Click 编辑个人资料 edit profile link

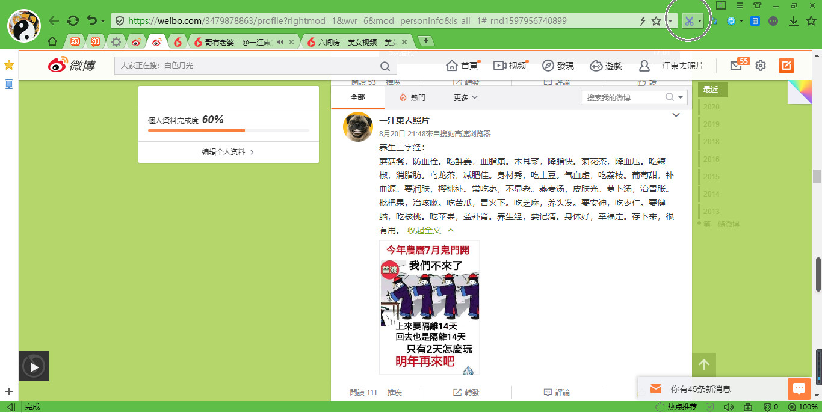228,152
